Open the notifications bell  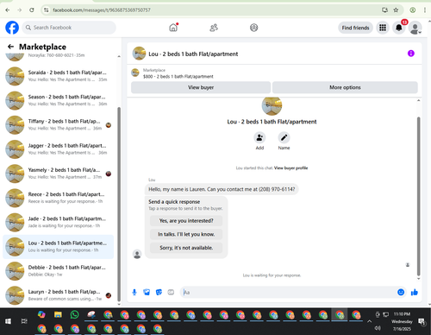[399, 28]
